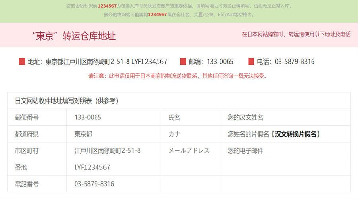This screenshot has width=358, height=199.
Task: Click the LYF1234567 value in 番地 row
Action: (92, 168)
